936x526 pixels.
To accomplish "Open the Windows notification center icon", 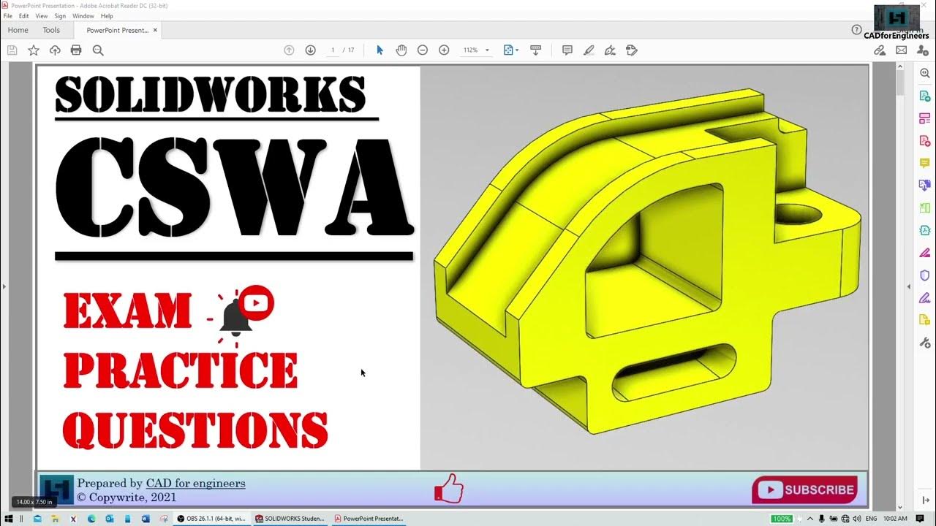I will pos(921,519).
